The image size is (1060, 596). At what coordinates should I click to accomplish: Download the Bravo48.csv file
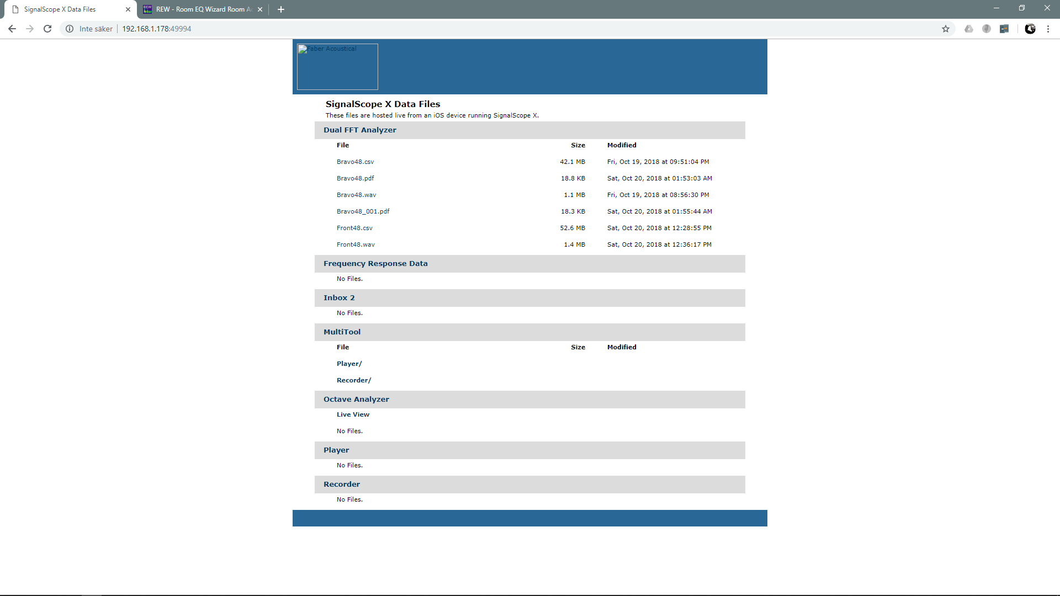click(x=356, y=162)
